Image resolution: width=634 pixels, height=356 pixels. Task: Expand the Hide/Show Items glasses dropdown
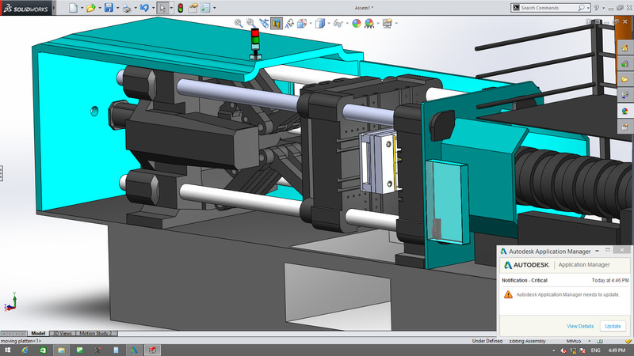click(x=347, y=24)
